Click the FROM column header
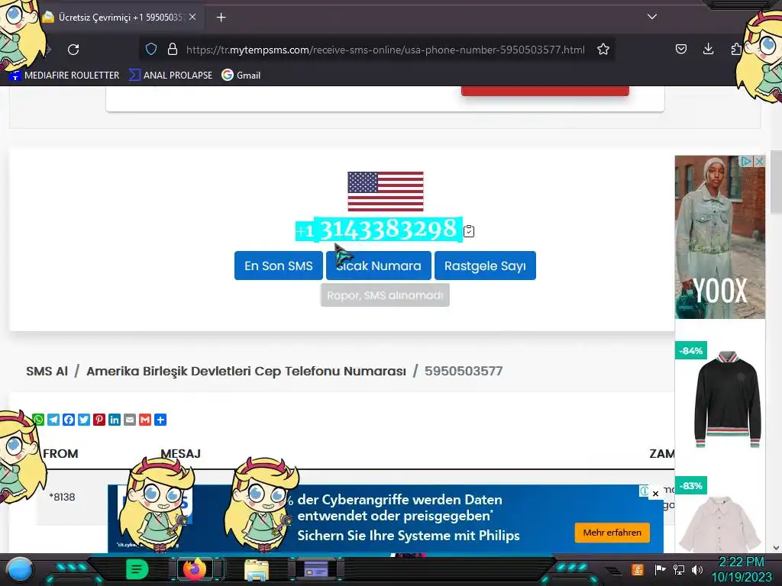This screenshot has height=586, width=782. point(60,454)
